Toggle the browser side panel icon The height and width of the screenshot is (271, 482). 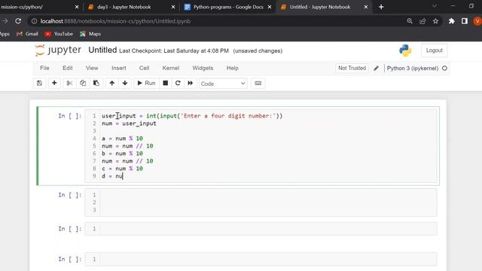tap(465, 21)
